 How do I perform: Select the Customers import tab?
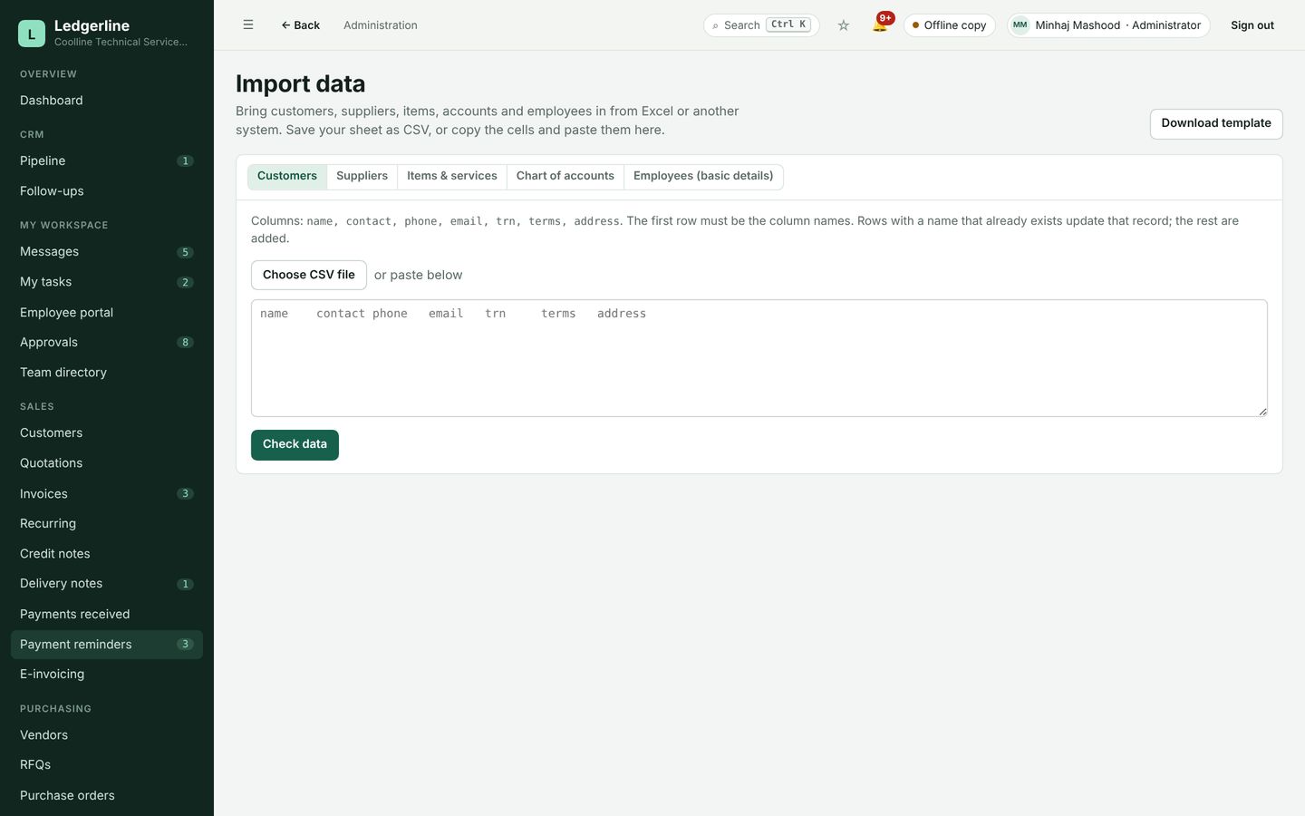click(x=287, y=177)
